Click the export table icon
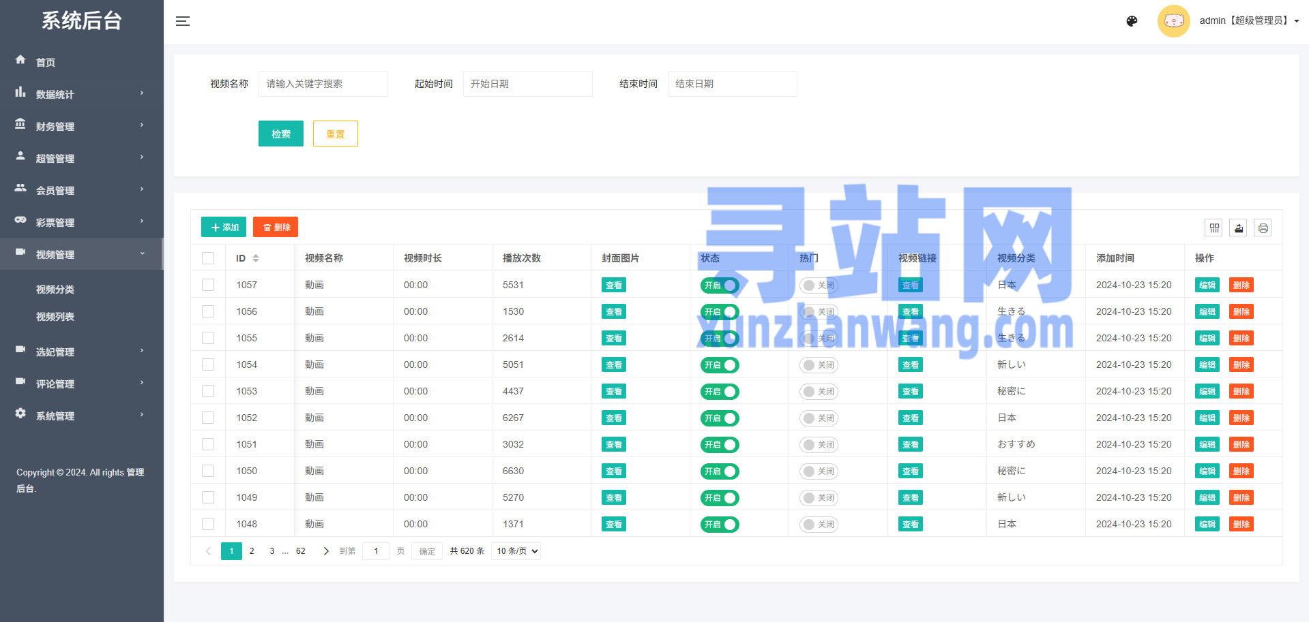 (x=1239, y=228)
